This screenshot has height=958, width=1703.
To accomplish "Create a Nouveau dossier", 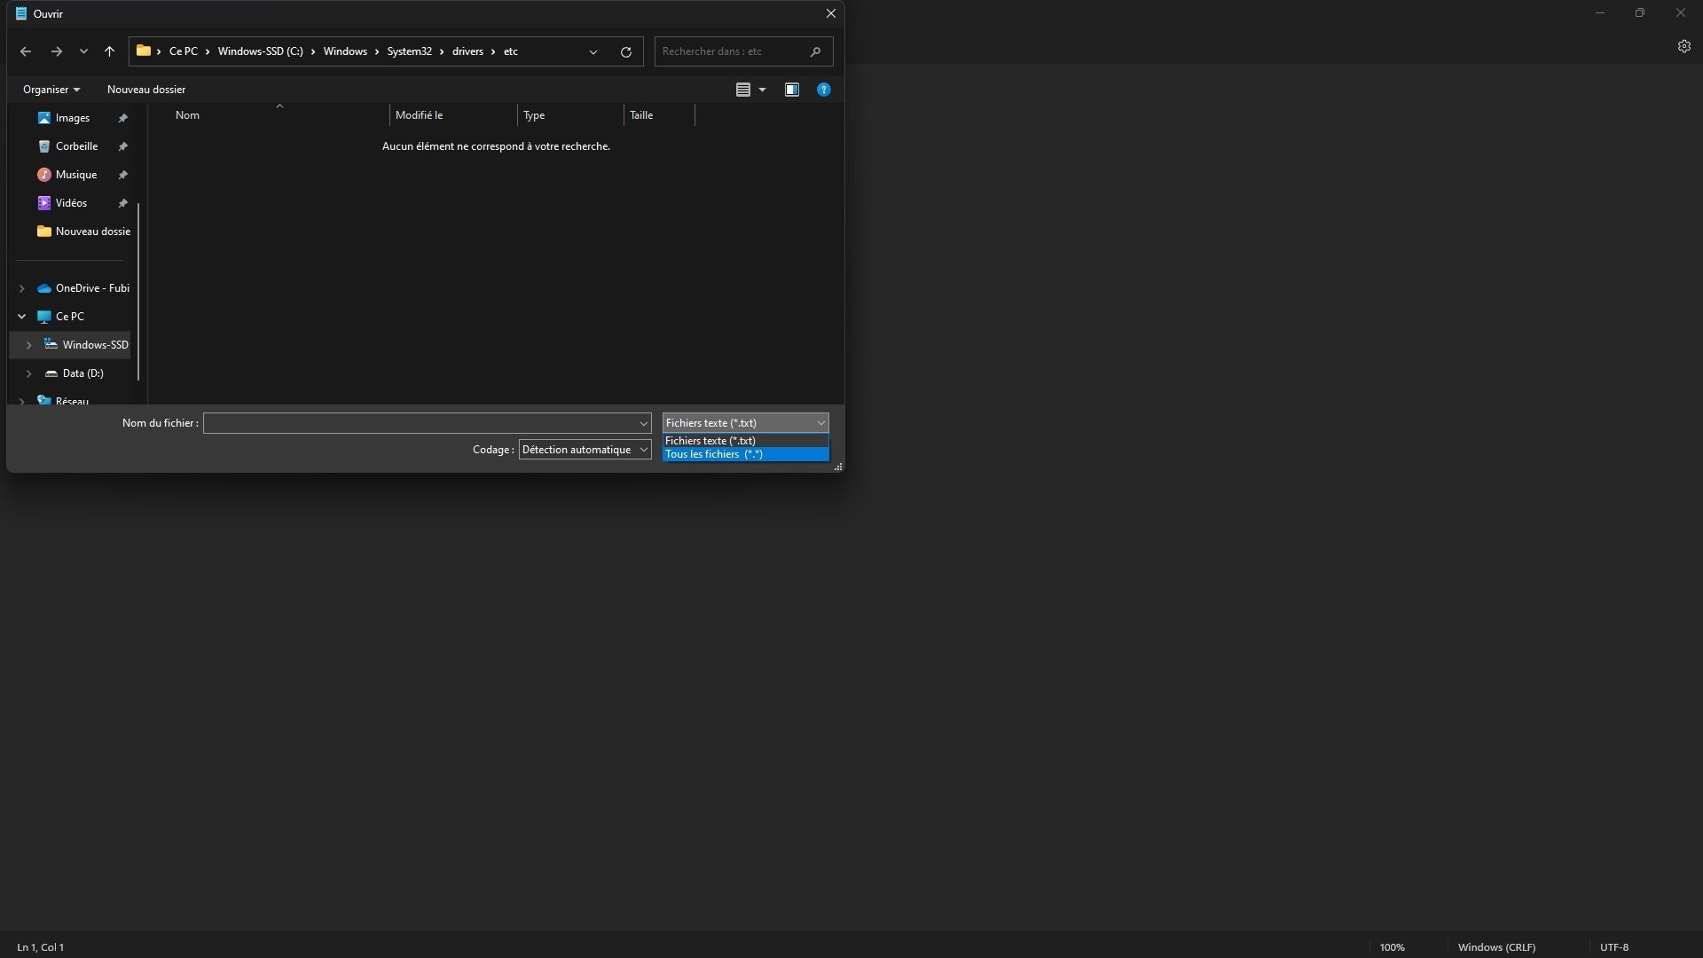I will (146, 90).
